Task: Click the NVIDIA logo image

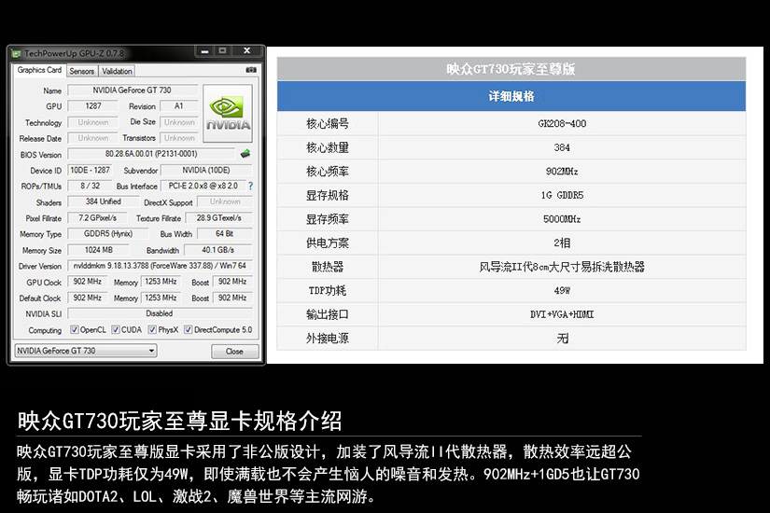Action: [228, 114]
